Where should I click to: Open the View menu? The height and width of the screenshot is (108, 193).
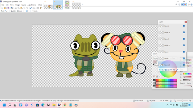(12, 5)
